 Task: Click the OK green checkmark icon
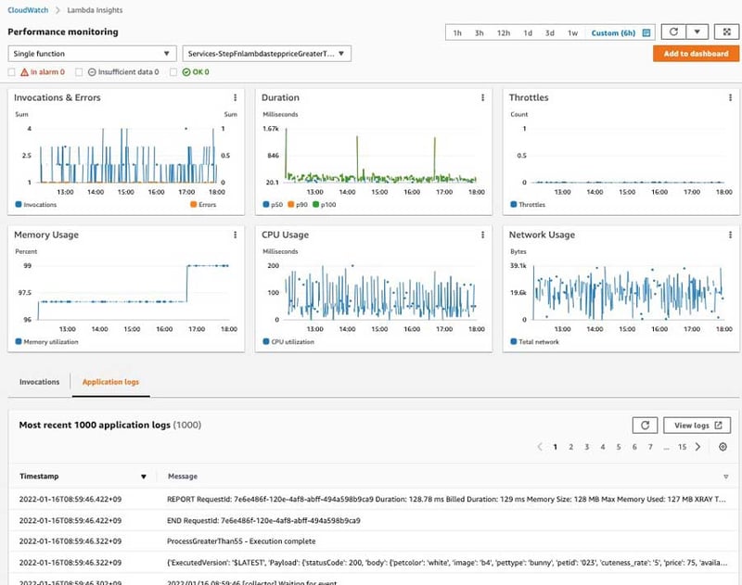tap(186, 72)
